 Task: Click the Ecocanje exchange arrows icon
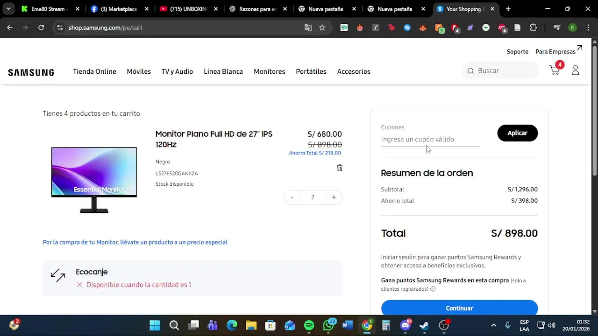click(x=58, y=275)
